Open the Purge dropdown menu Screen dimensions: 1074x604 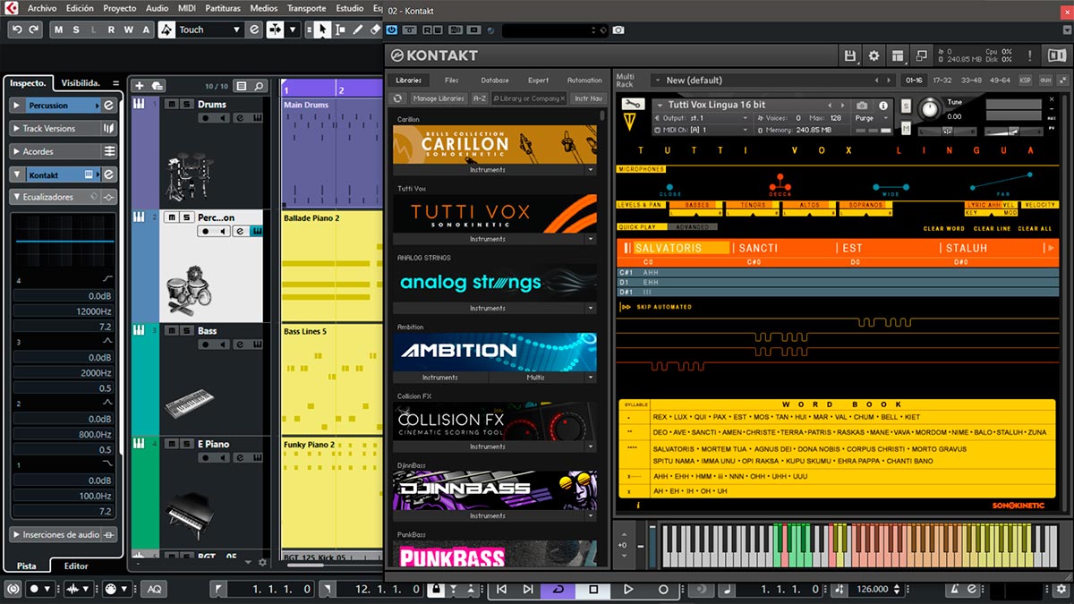click(x=866, y=118)
